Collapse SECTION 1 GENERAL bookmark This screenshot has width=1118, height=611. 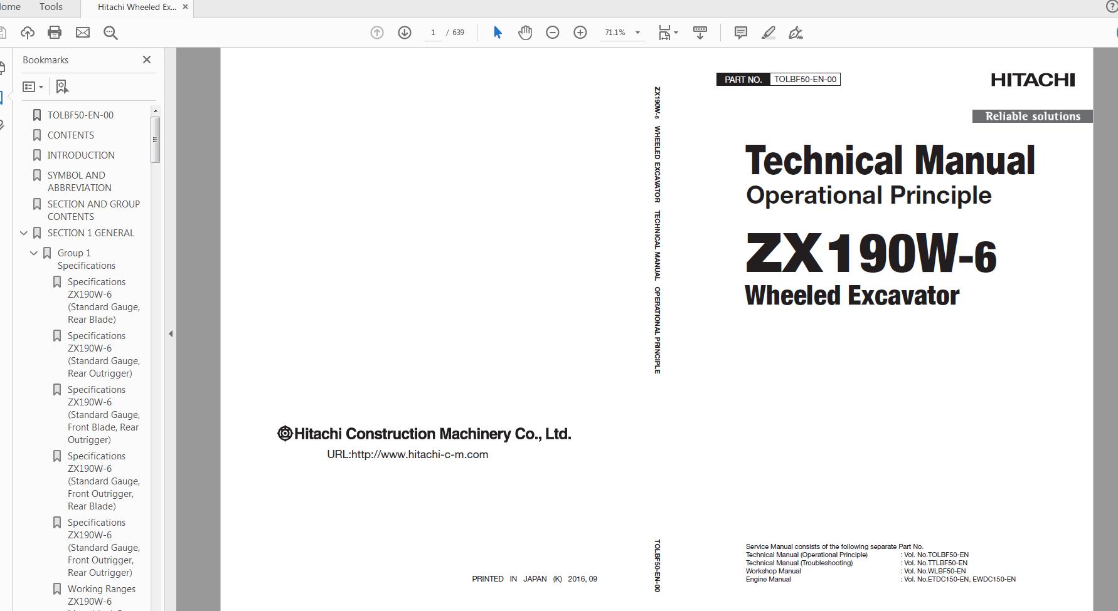tap(24, 233)
